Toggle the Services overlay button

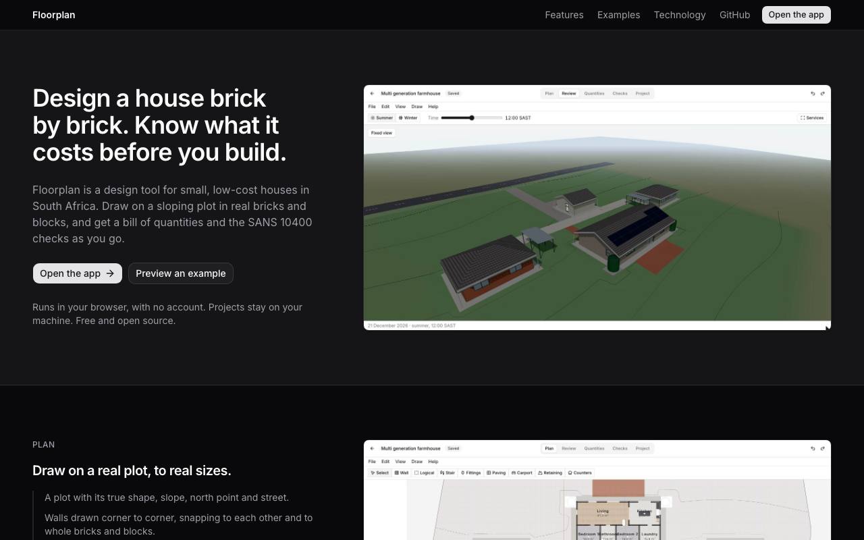pos(812,117)
